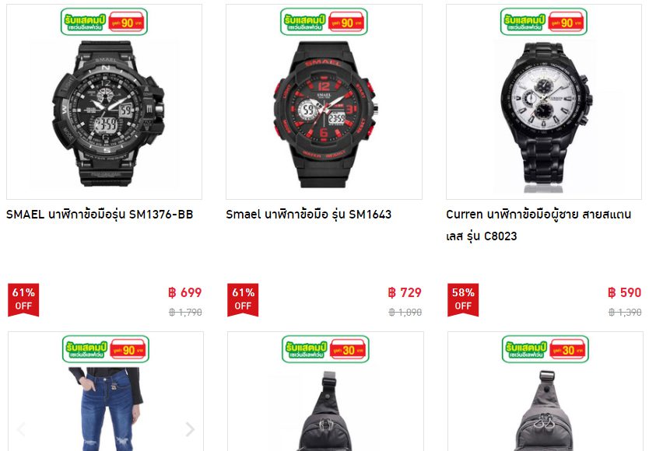
Task: Show the next jeans image with the right arrow
Action: click(x=190, y=429)
